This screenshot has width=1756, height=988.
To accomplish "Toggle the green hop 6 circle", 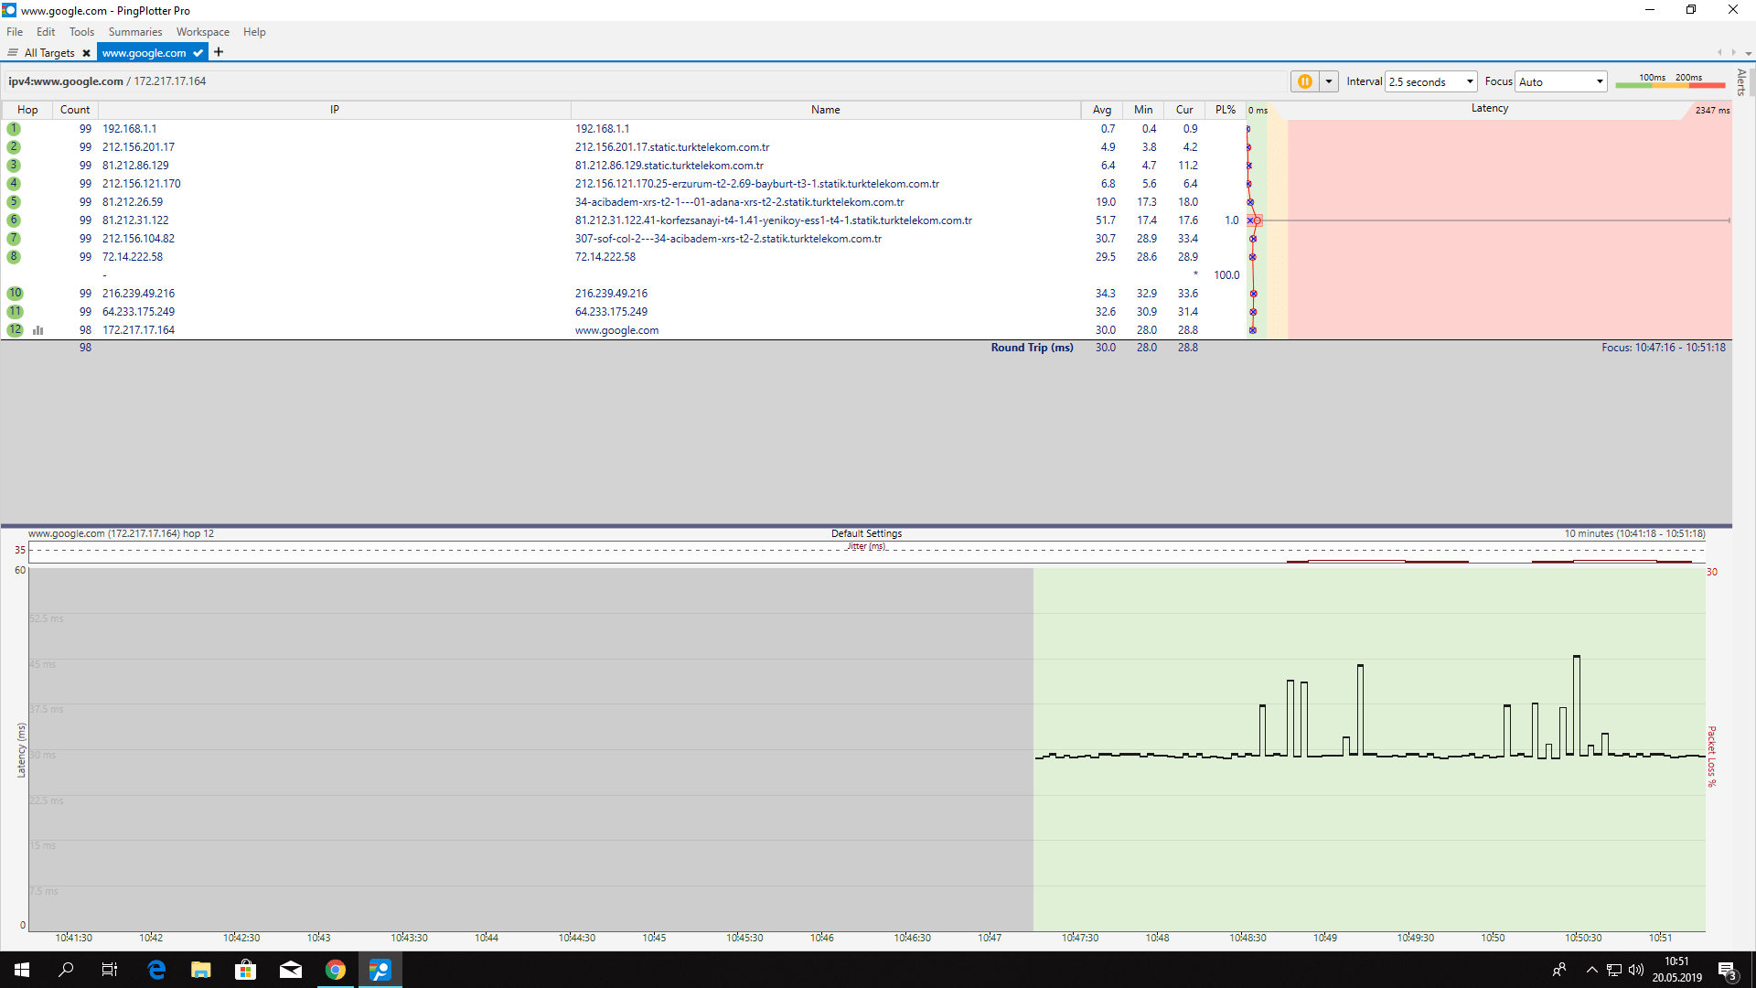I will click(14, 220).
